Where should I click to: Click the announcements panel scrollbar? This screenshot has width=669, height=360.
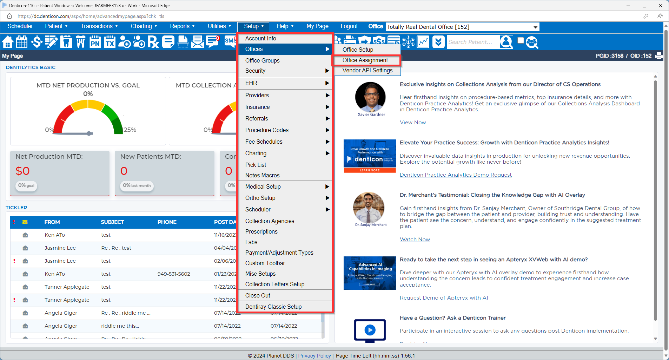[x=655, y=200]
